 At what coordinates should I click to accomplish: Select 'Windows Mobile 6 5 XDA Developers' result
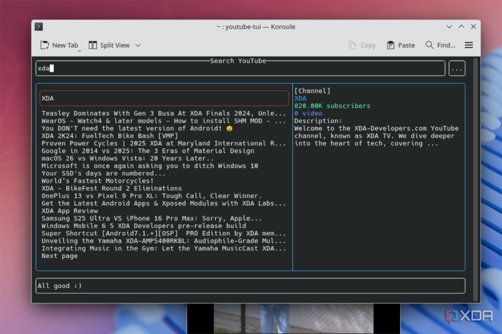click(x=144, y=226)
